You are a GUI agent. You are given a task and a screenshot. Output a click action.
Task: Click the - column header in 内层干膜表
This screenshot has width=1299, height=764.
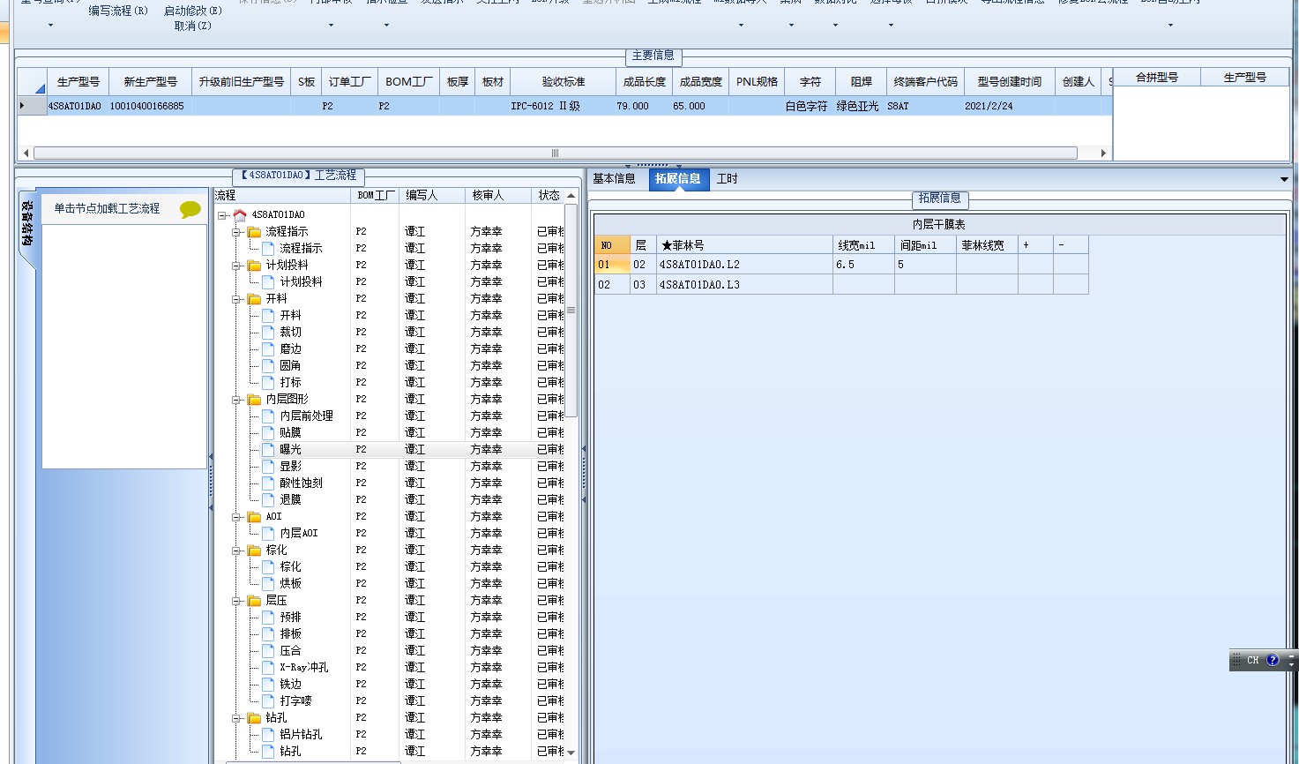click(1071, 245)
